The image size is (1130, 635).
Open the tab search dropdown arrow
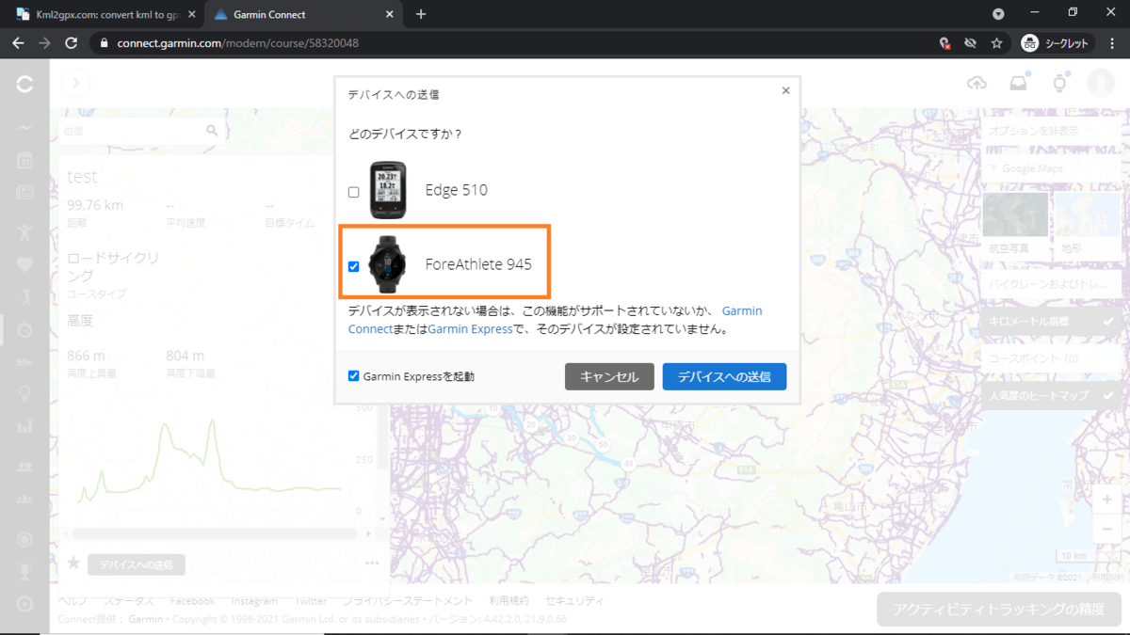998,14
